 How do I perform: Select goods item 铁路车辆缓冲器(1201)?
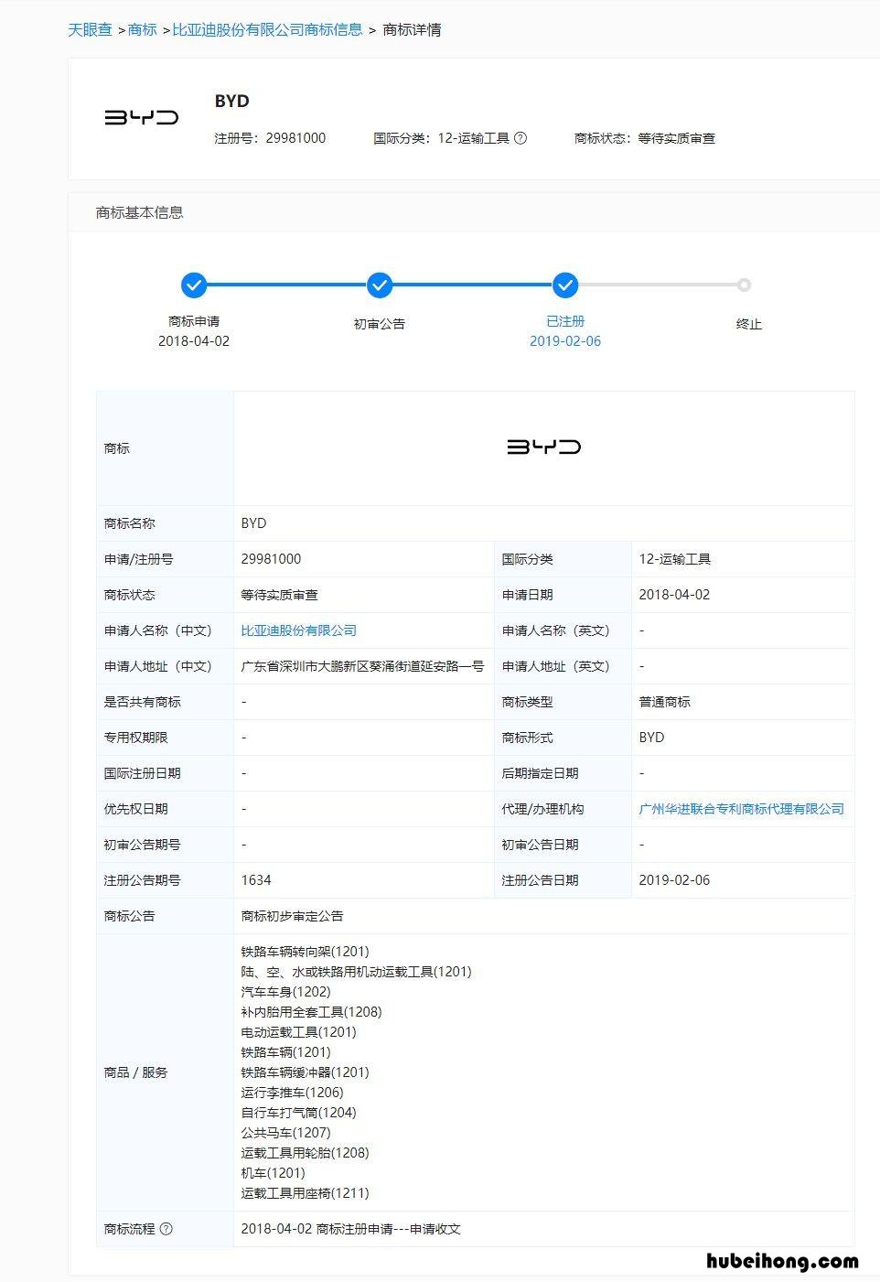pos(305,1072)
